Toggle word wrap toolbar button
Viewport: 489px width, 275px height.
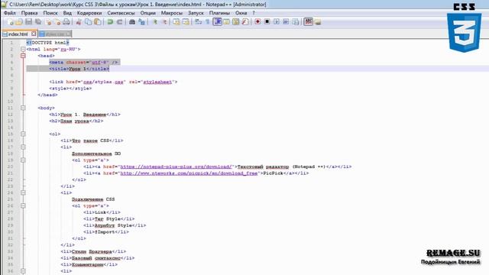[x=199, y=22]
